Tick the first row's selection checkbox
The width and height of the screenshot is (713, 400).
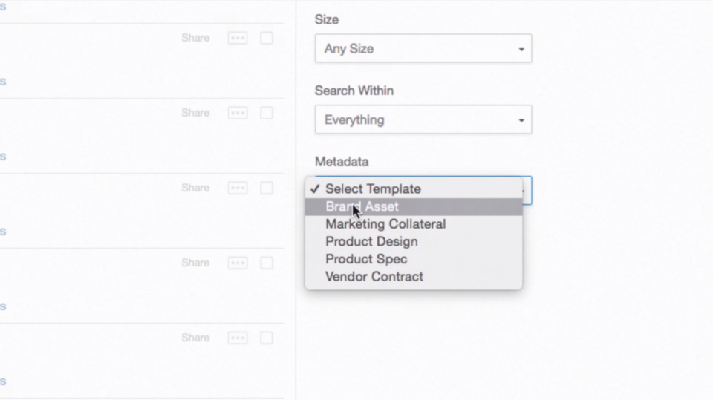click(267, 38)
